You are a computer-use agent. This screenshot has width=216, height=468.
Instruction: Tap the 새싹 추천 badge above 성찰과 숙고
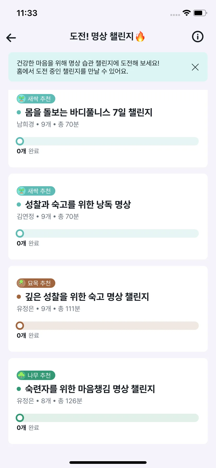click(36, 191)
